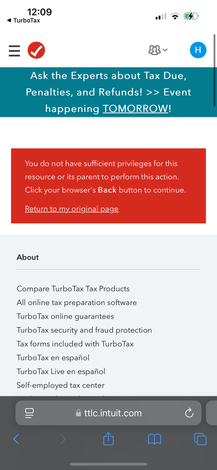The image size is (217, 470).
Task: Open the H profile avatar
Action: coord(198,50)
